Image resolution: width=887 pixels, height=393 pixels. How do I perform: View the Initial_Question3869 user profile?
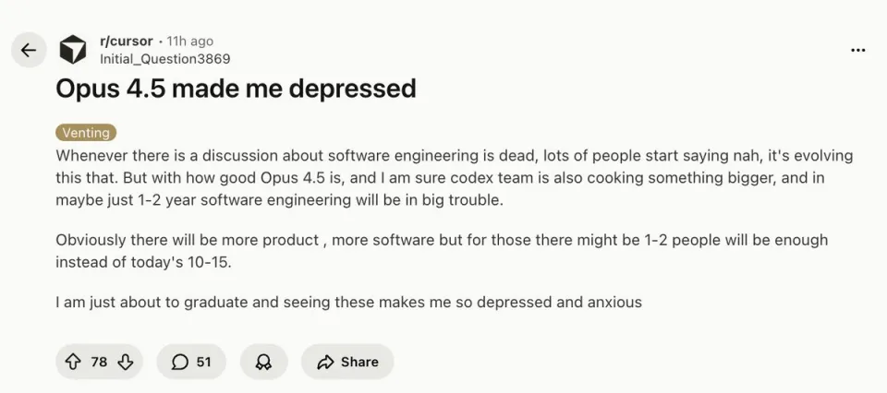(x=164, y=58)
